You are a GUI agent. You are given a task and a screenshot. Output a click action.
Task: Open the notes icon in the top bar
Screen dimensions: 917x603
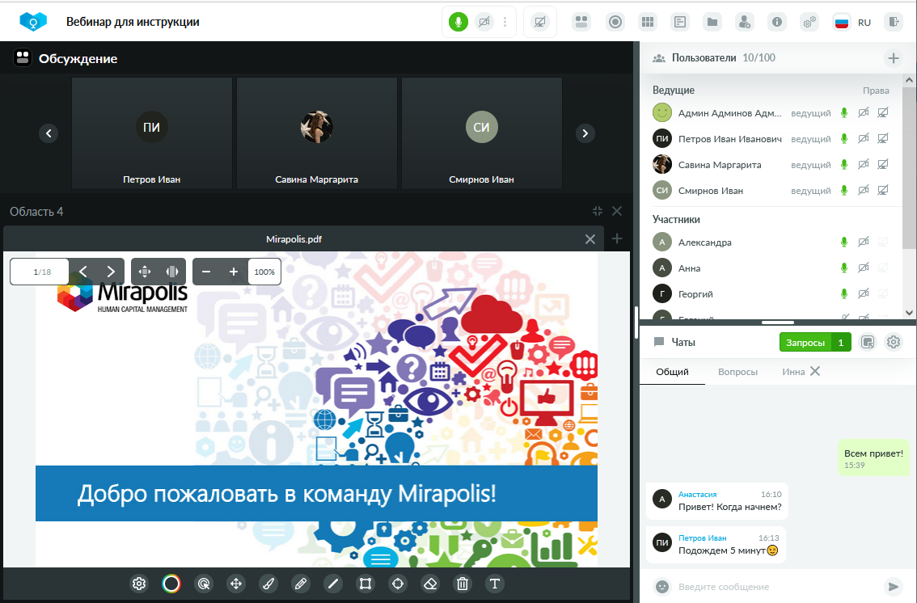(x=680, y=22)
